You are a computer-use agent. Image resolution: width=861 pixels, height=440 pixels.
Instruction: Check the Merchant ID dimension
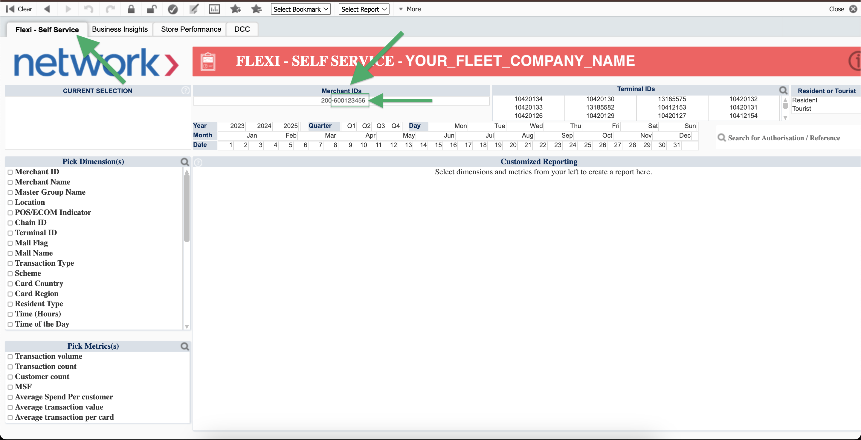[x=10, y=172]
